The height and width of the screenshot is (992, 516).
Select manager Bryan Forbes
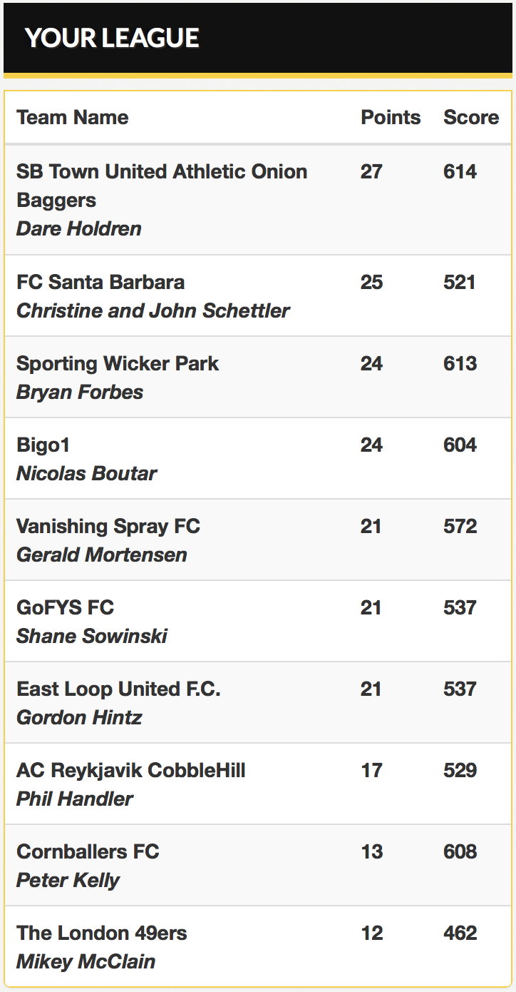pos(80,393)
